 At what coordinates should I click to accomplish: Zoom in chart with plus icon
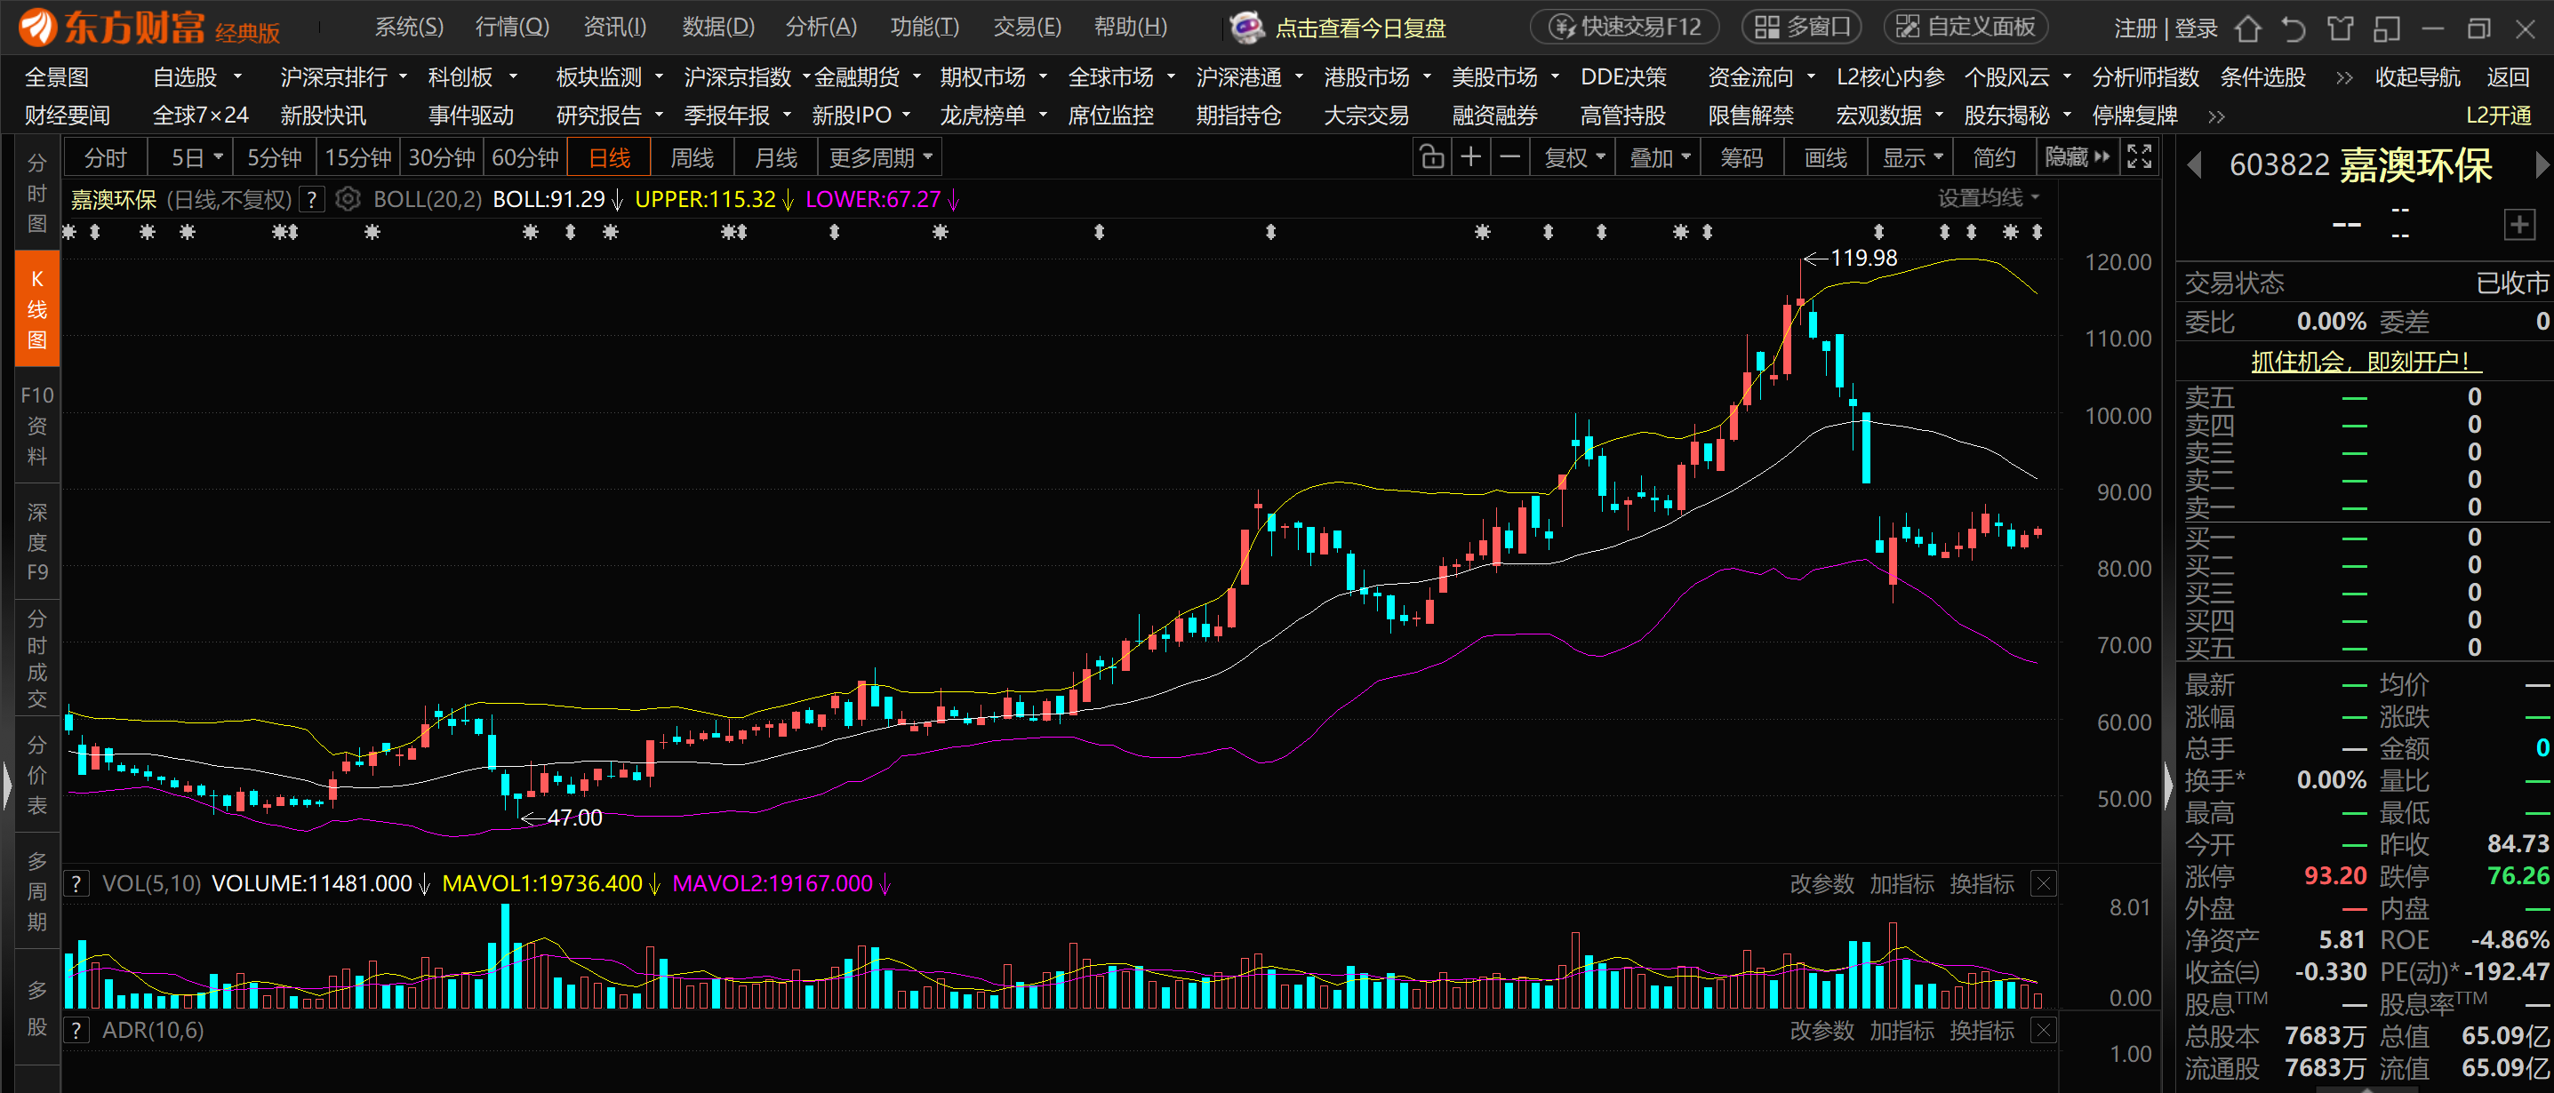pyautogui.click(x=1471, y=157)
